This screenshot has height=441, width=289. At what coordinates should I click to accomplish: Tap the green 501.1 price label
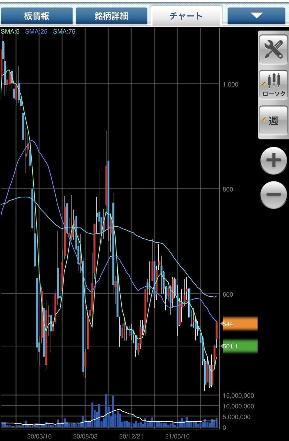click(x=240, y=346)
